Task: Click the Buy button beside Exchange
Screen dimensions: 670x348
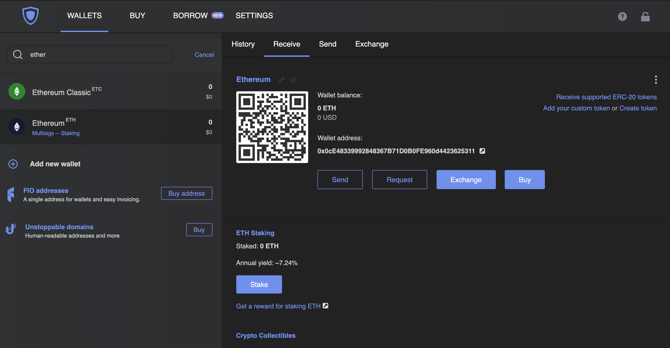Action: click(525, 180)
